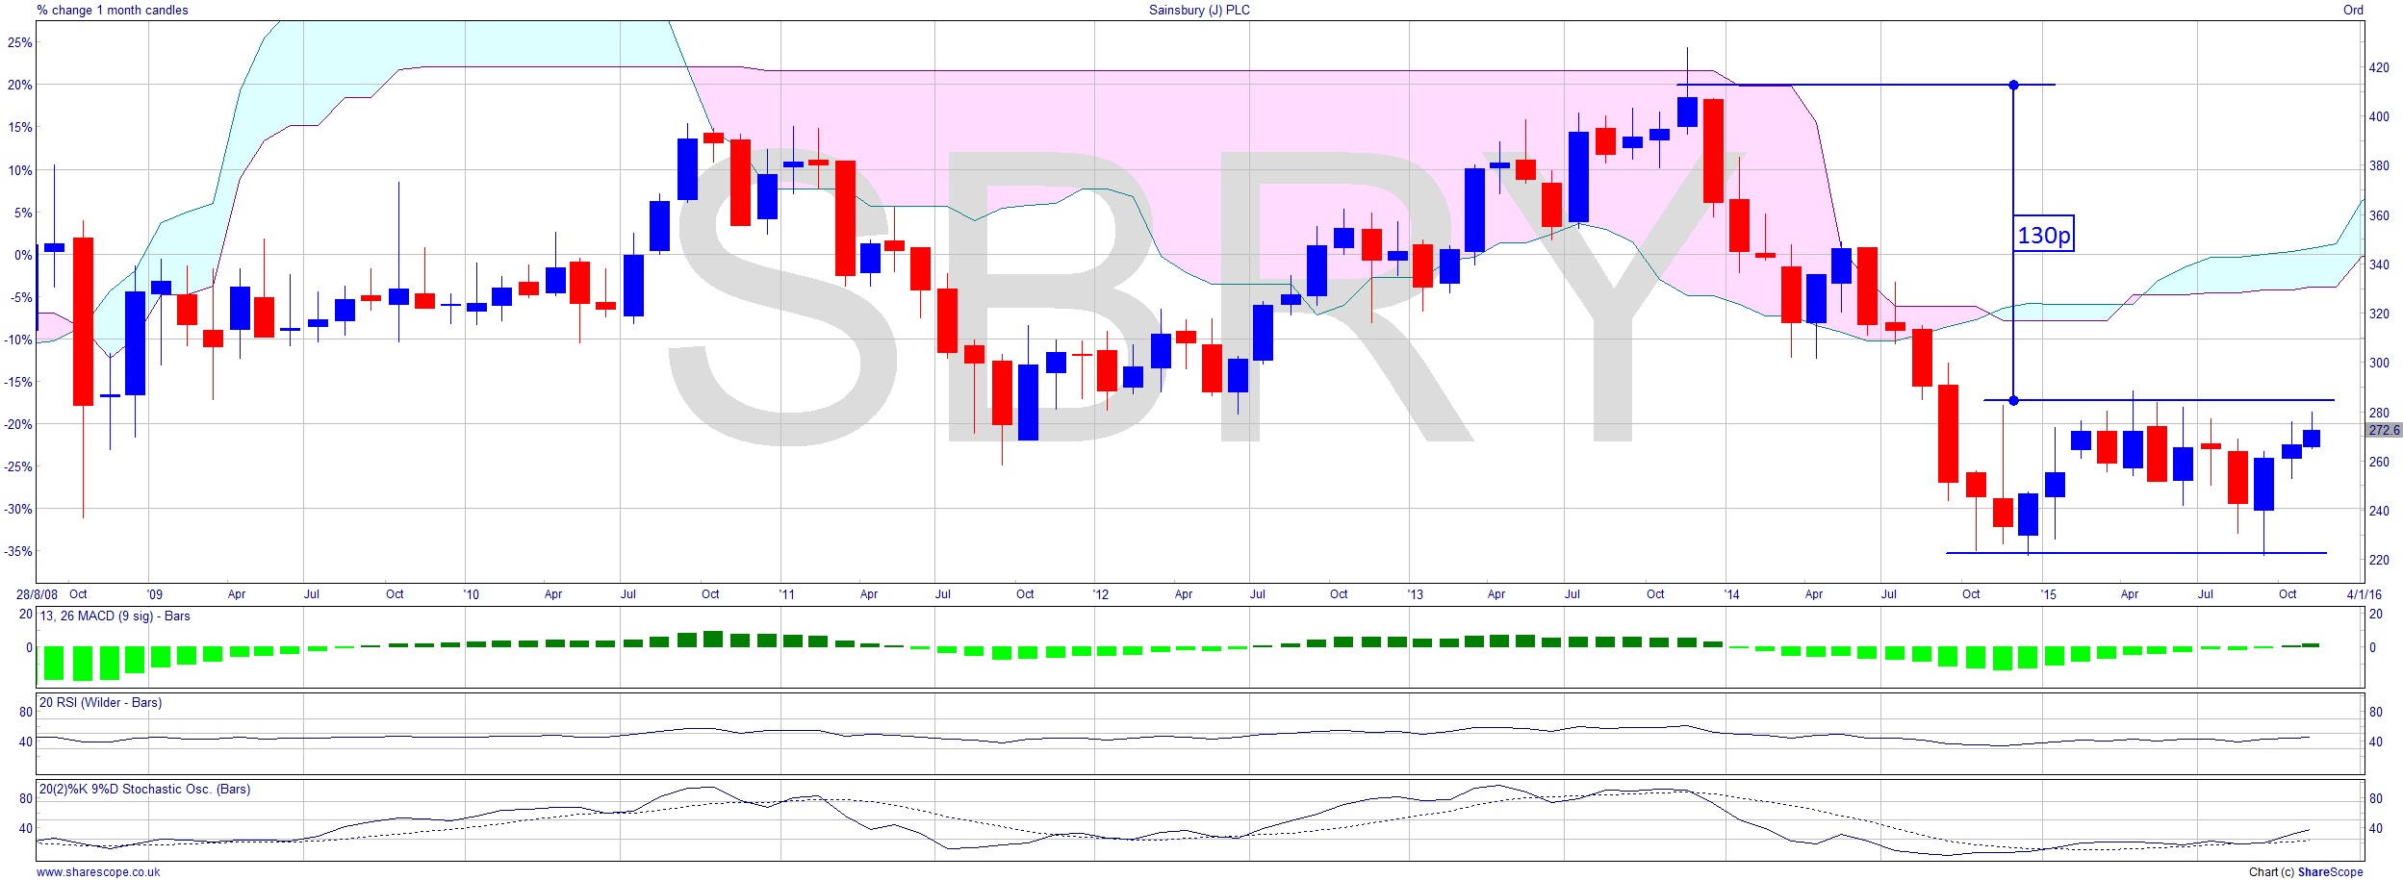
Task: Click the Chart (c) ShareScope credit text
Action: (2305, 871)
